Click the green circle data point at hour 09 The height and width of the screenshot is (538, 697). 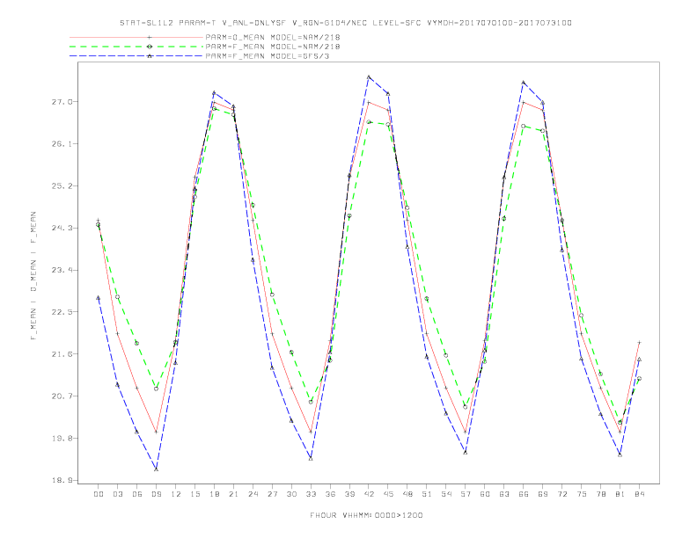pyautogui.click(x=156, y=389)
